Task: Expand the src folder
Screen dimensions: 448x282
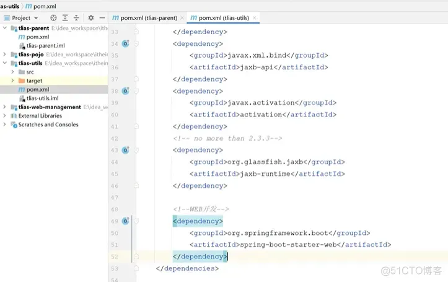Action: coord(12,72)
